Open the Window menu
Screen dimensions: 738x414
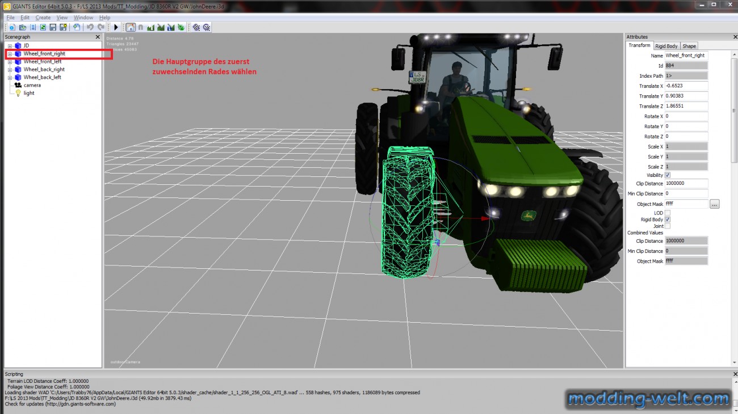[x=83, y=18]
